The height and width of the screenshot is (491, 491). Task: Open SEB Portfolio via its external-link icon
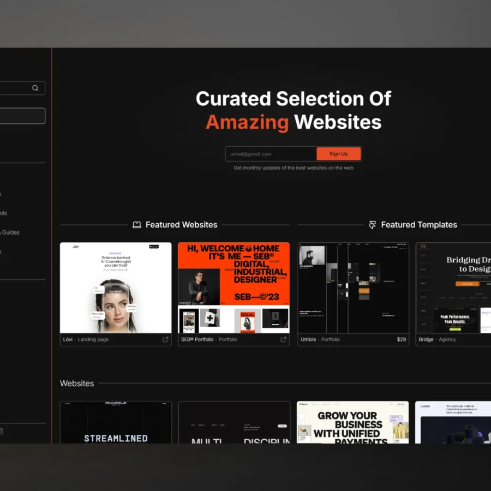point(284,339)
